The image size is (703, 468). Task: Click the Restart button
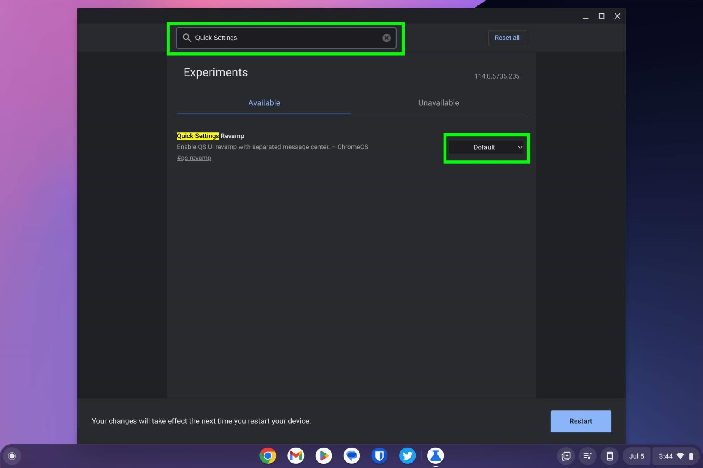[x=581, y=421]
